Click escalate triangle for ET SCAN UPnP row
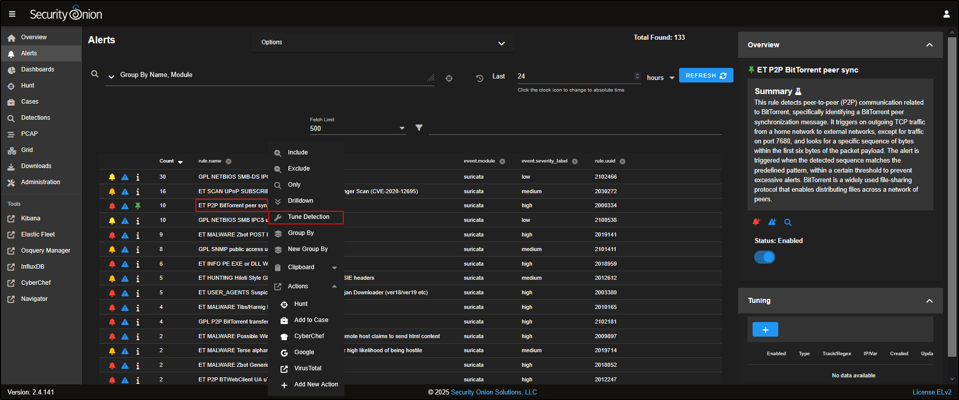The width and height of the screenshot is (959, 400). tap(125, 192)
